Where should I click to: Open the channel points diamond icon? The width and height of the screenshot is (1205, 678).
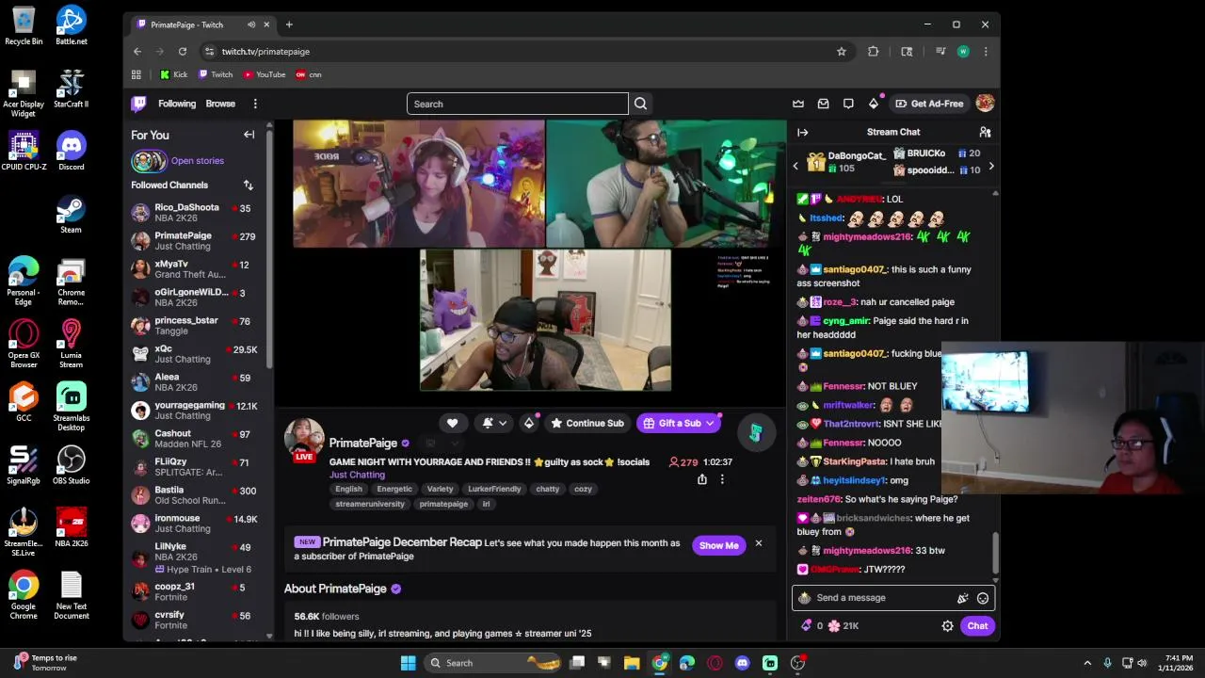point(529,423)
